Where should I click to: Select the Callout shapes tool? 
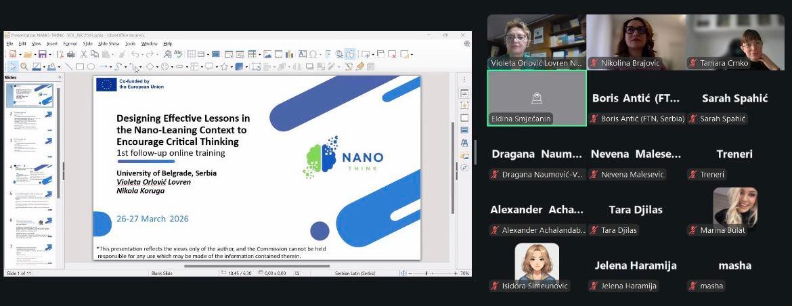pyautogui.click(x=209, y=66)
